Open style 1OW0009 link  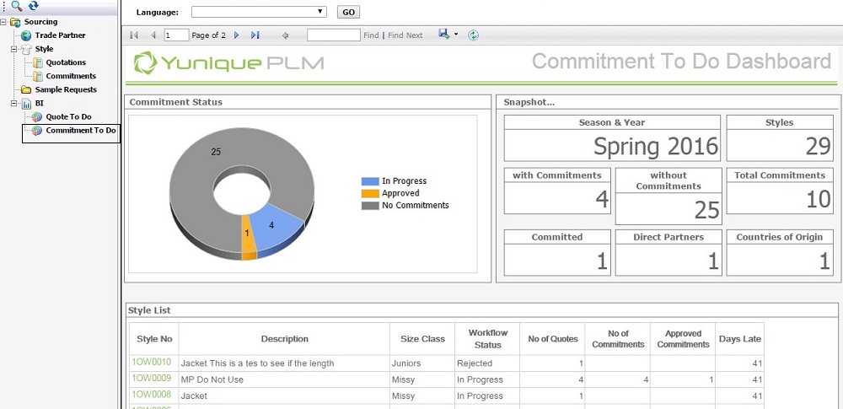[x=152, y=379]
